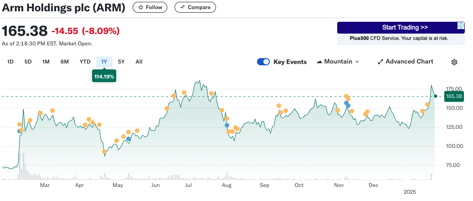Toggle the Key Events switch

click(263, 62)
